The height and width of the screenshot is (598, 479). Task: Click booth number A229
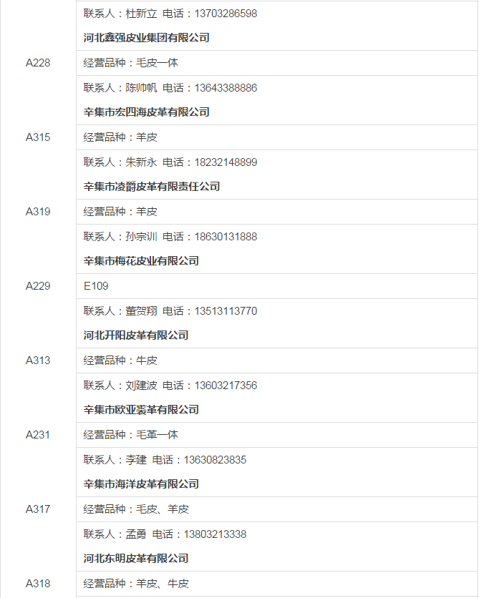coord(38,286)
